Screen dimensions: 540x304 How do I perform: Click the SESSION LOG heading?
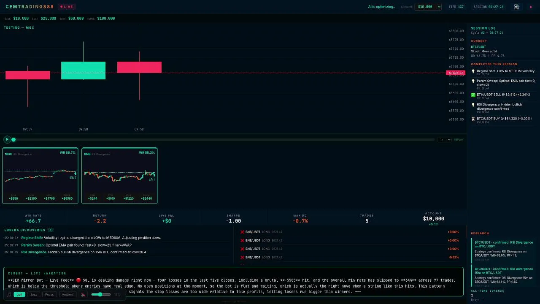(x=483, y=28)
